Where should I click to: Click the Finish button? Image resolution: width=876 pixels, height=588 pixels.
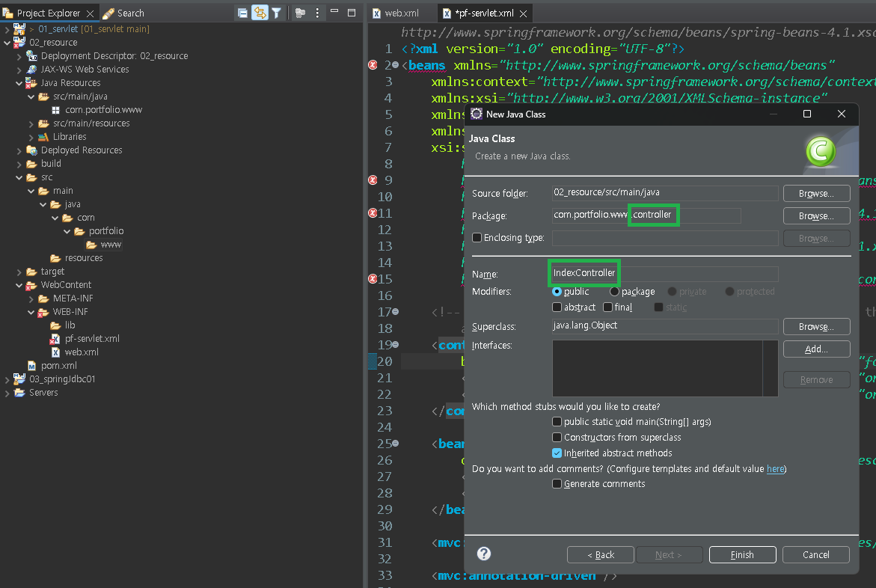[x=742, y=554]
